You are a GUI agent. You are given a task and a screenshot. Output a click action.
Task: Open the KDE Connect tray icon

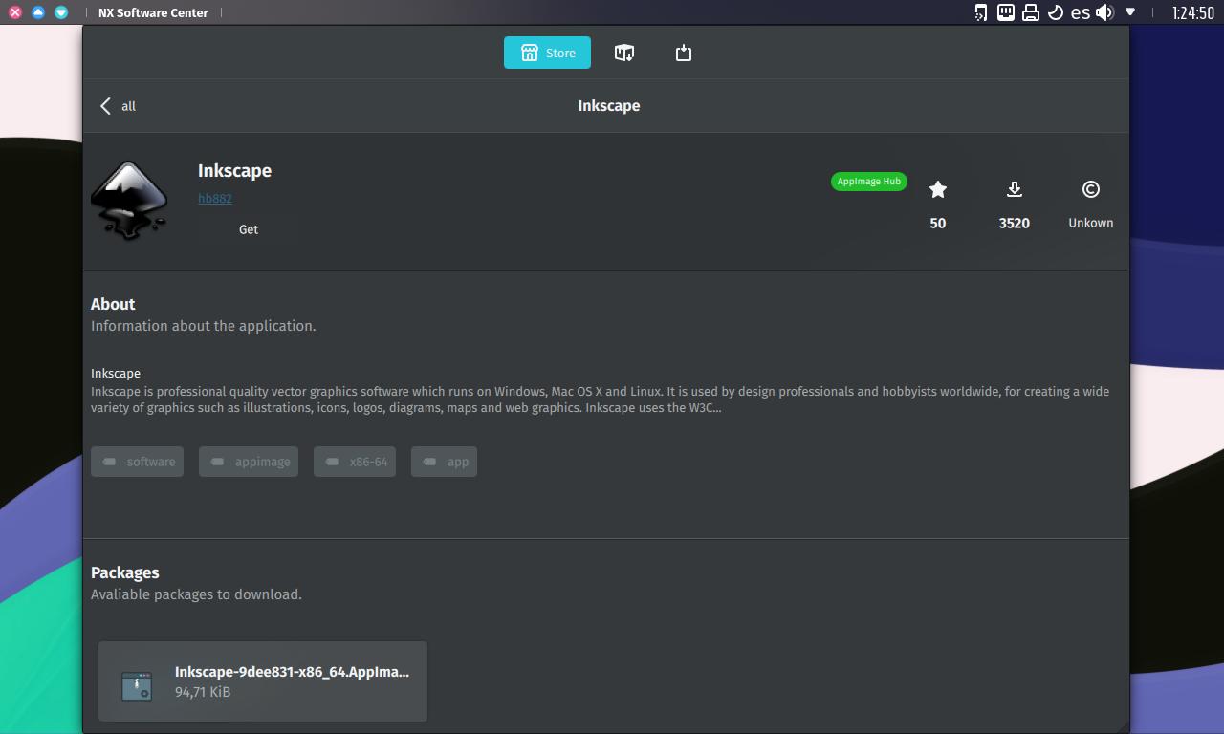[x=980, y=12]
